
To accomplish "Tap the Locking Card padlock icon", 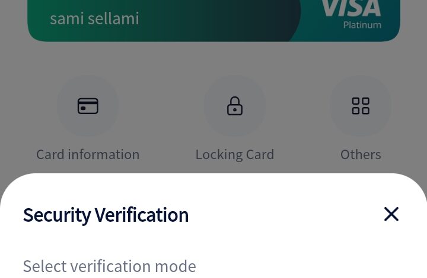I will [235, 106].
